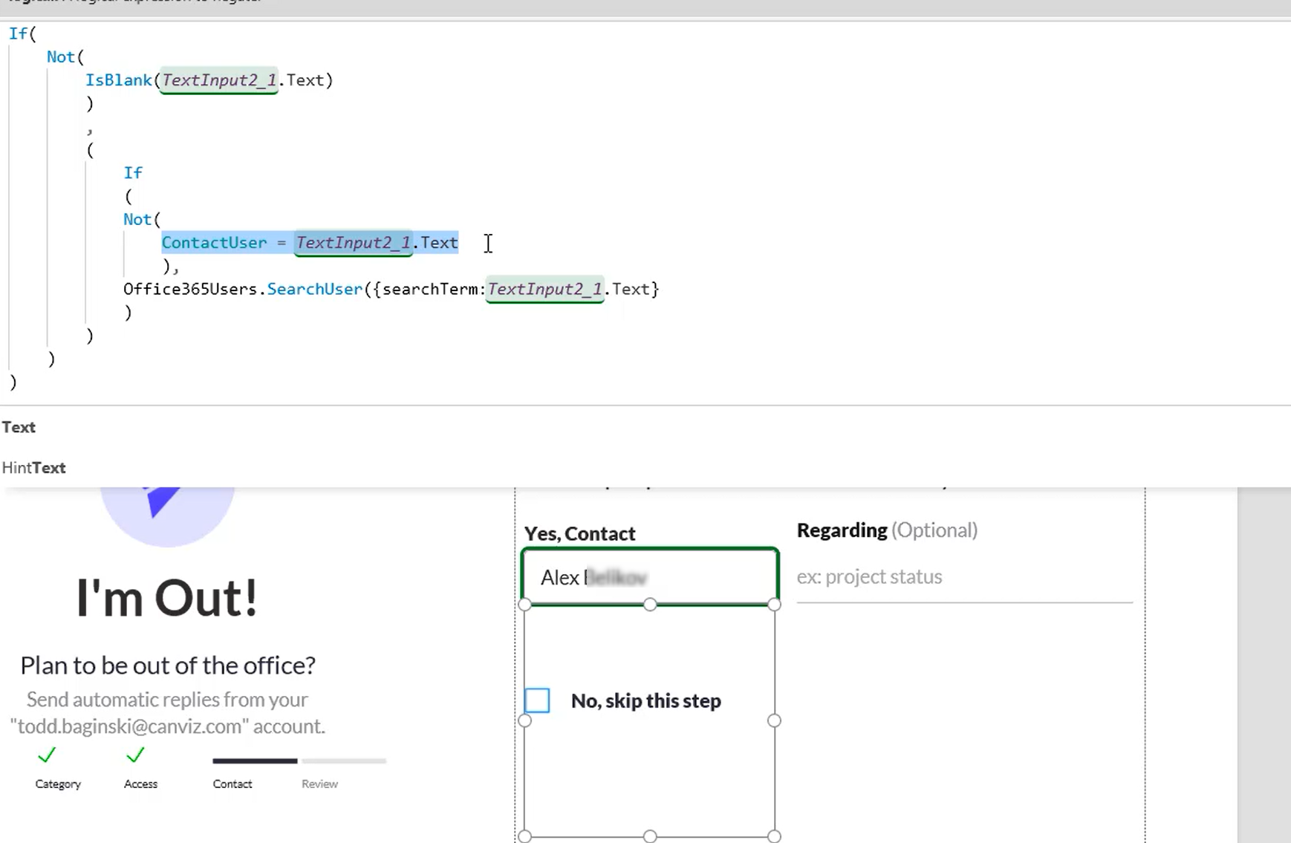Click the grey Review progress bar

click(344, 761)
